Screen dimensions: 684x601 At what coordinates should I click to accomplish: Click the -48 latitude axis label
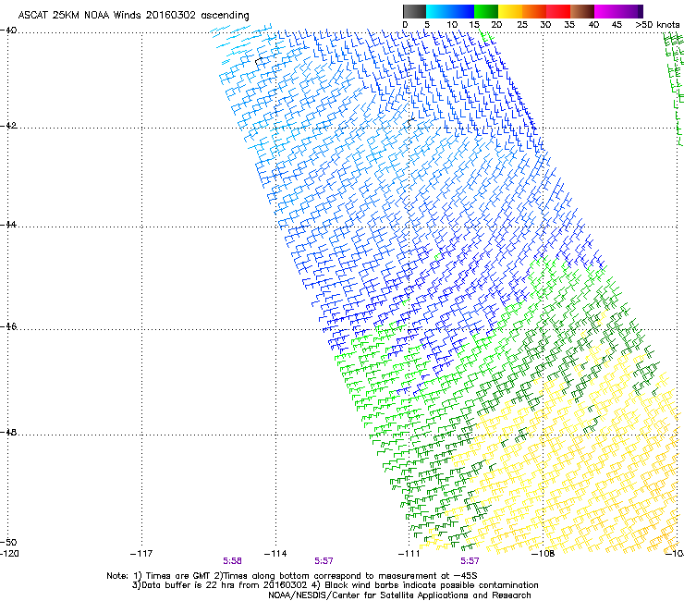(x=8, y=432)
